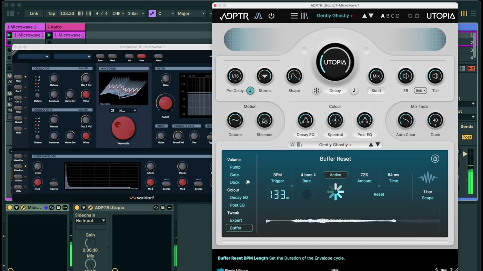
Task: Toggle Microwave device activator in Ableton
Action: tap(9, 207)
